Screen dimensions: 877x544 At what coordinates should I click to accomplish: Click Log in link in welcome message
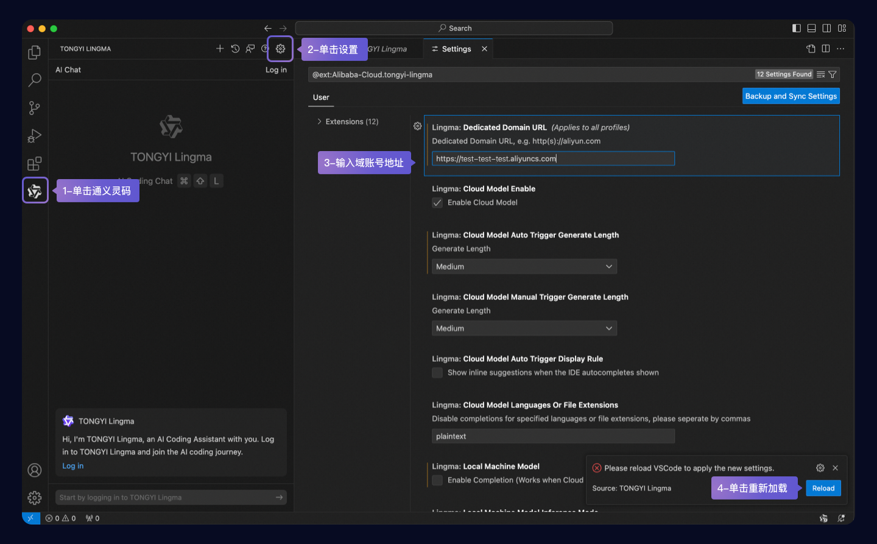(73, 466)
